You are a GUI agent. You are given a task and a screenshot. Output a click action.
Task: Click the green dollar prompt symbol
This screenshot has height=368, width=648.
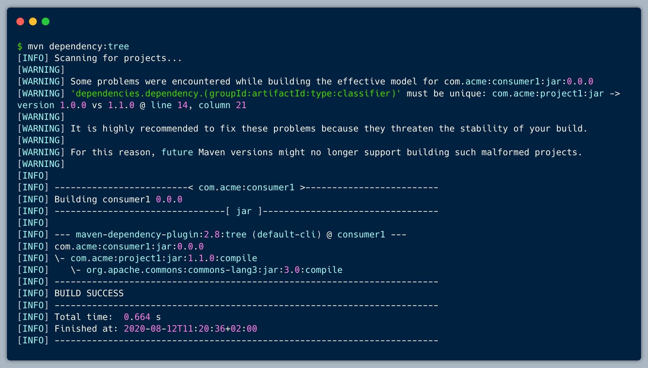tap(20, 46)
